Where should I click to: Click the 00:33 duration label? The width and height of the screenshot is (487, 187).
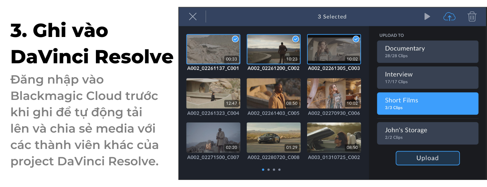point(231,59)
